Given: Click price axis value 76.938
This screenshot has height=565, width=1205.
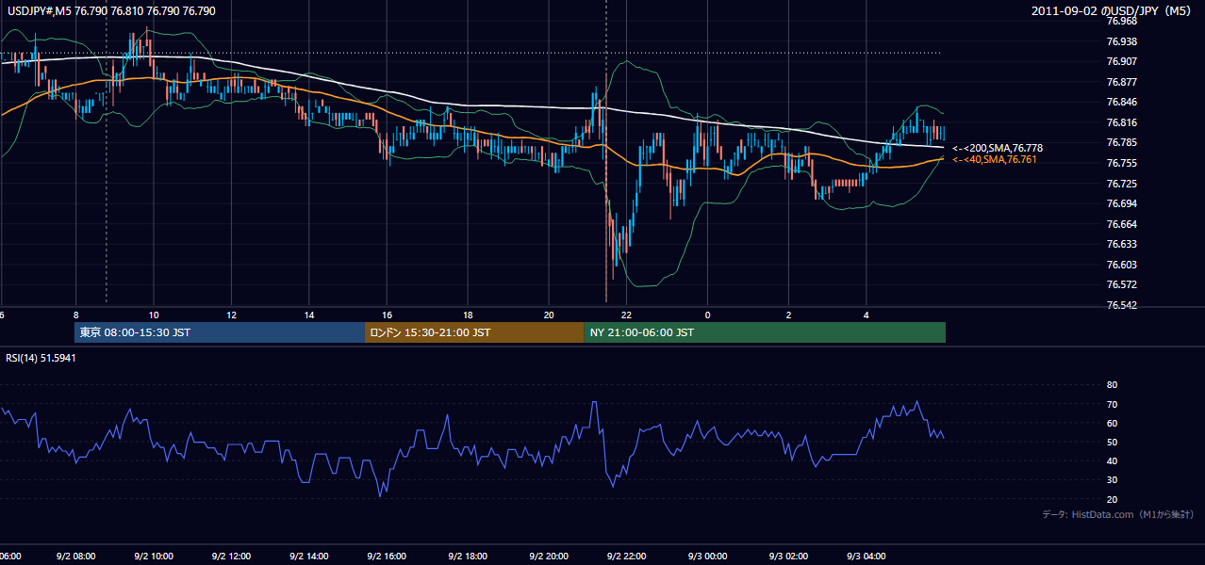Looking at the screenshot, I should [x=1121, y=41].
